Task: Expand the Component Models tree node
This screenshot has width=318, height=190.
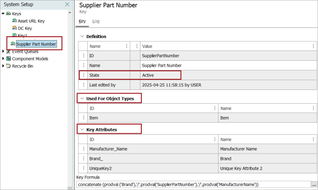Action: [3, 58]
